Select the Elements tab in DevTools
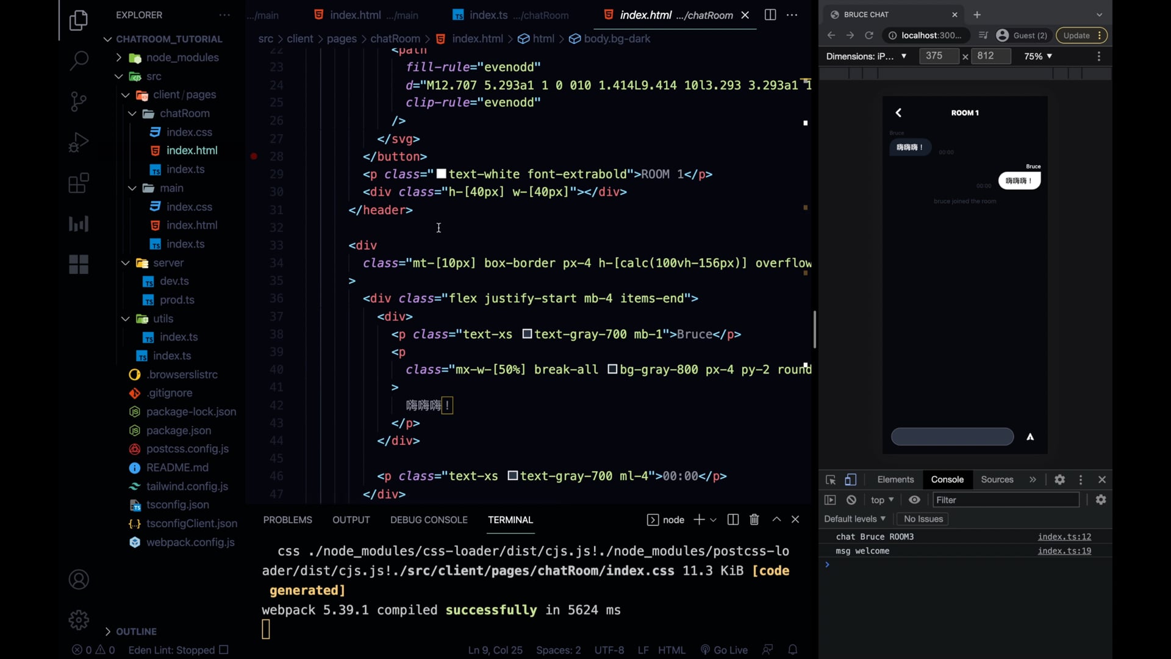 [895, 480]
